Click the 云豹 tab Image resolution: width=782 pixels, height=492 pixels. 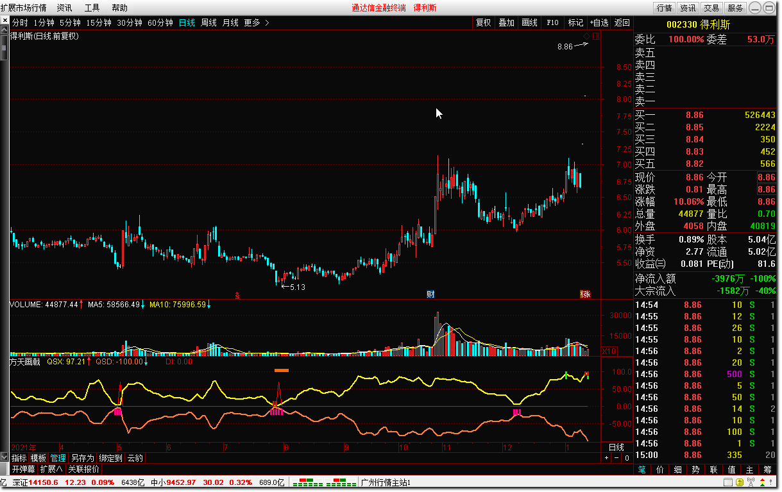tap(135, 458)
